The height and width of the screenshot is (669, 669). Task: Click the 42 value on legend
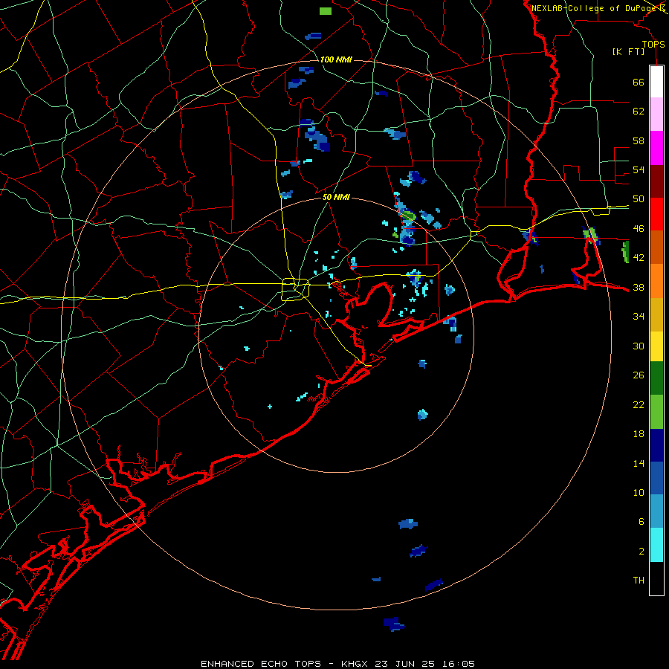click(639, 258)
